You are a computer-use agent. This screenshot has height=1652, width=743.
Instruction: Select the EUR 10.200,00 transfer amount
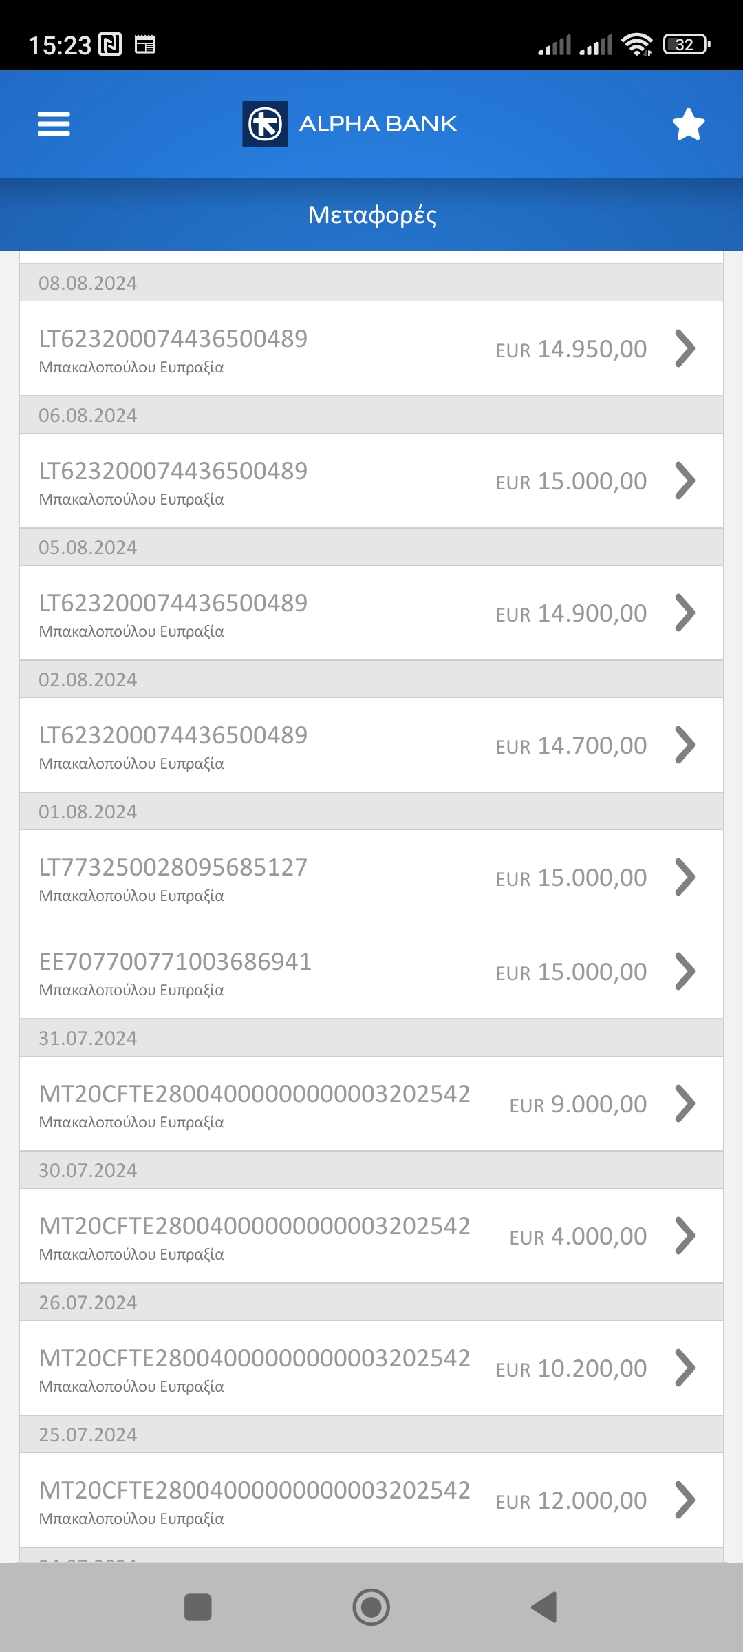click(x=571, y=1368)
